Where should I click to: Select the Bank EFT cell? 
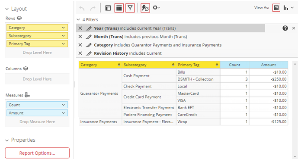[x=198, y=108]
